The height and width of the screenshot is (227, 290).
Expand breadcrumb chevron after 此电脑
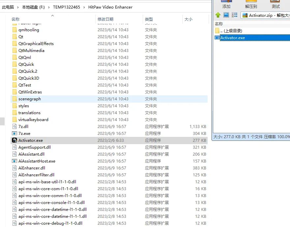pyautogui.click(x=18, y=7)
